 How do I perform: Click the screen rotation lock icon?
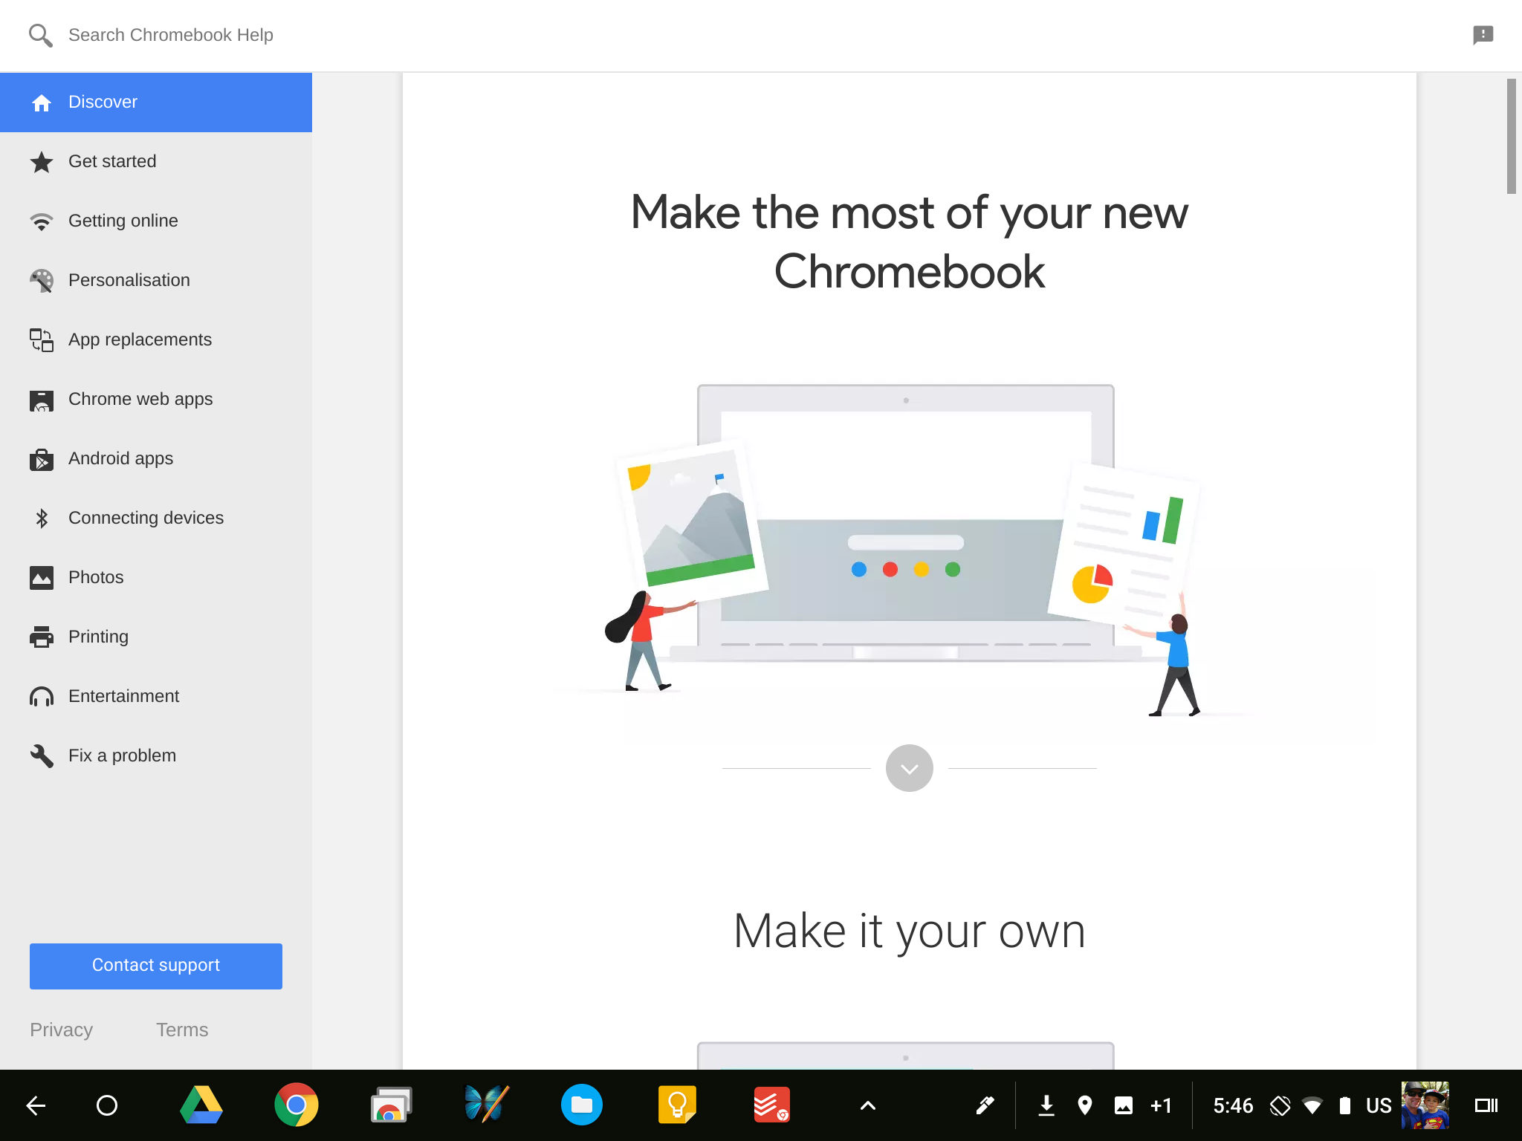click(x=1280, y=1106)
